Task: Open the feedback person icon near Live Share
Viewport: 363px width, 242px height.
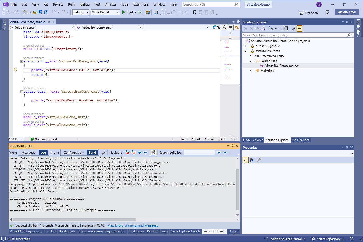Action: 327,12
